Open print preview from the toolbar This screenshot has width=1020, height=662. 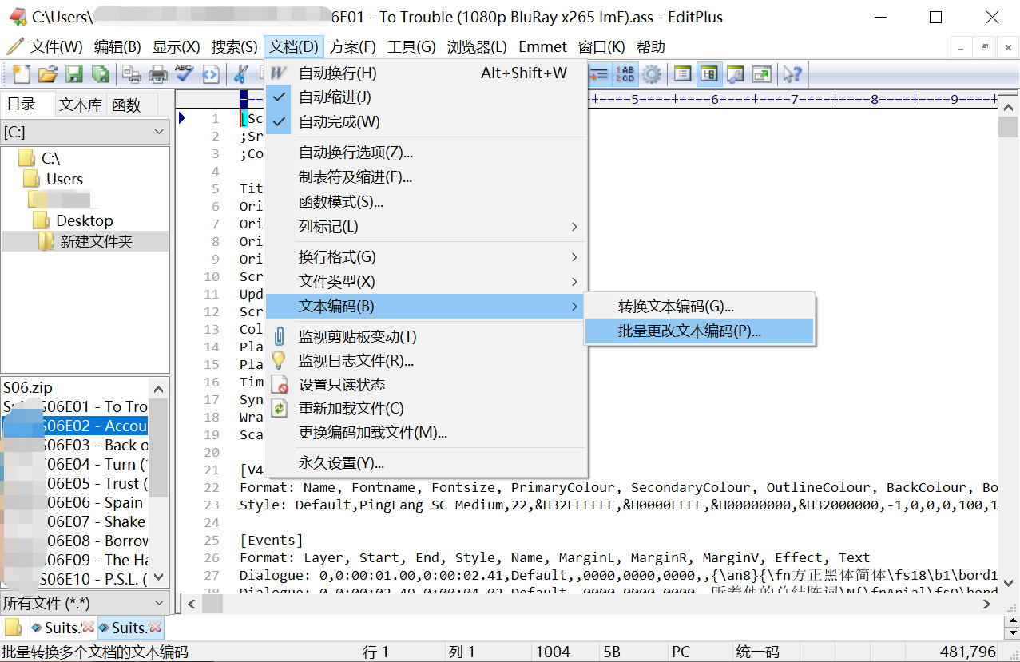(132, 74)
